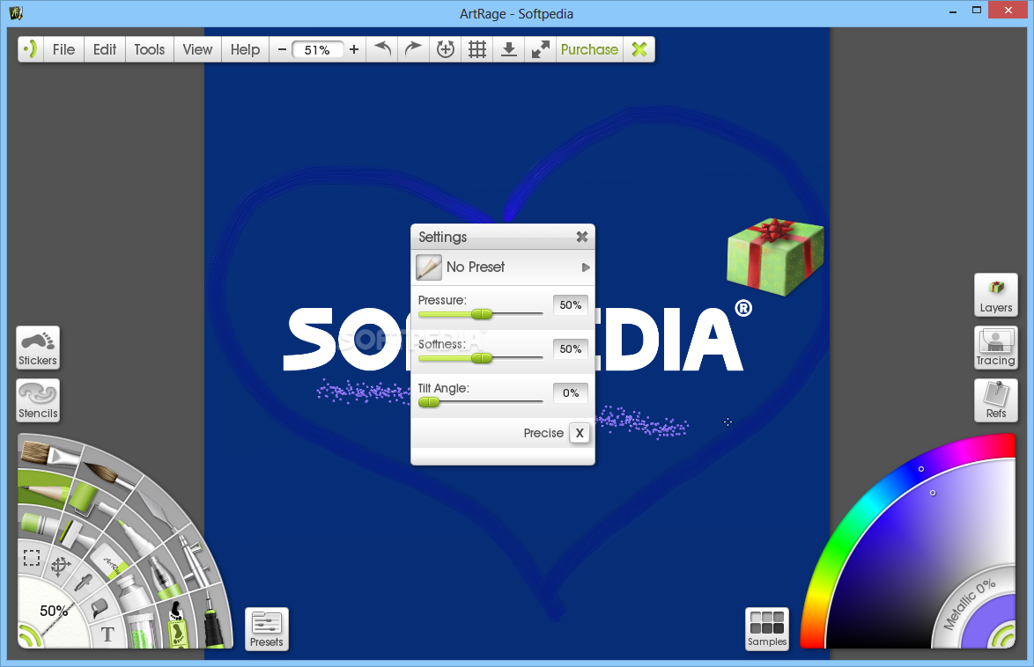
Task: Open the Layers panel
Action: (996, 295)
